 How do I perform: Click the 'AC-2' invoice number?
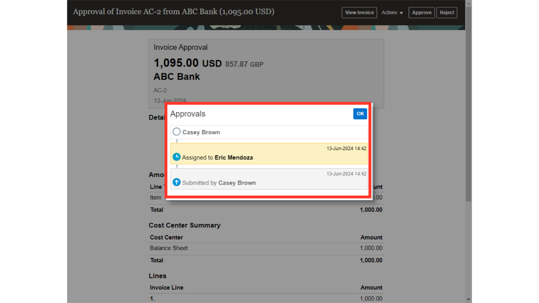160,90
